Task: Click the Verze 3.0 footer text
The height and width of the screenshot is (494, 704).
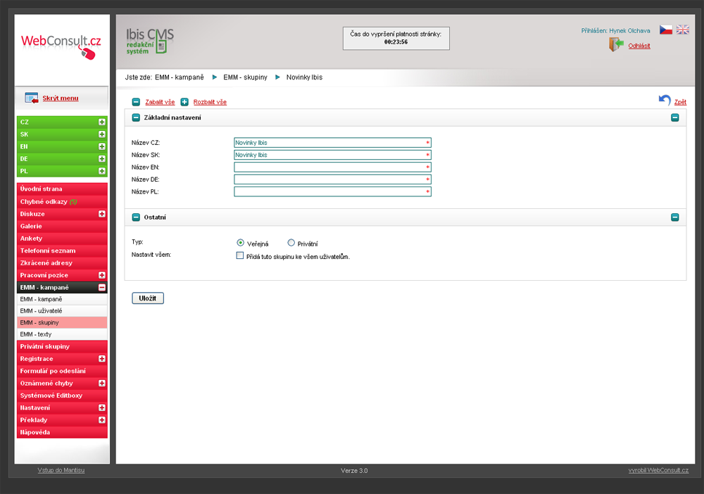Action: (354, 471)
